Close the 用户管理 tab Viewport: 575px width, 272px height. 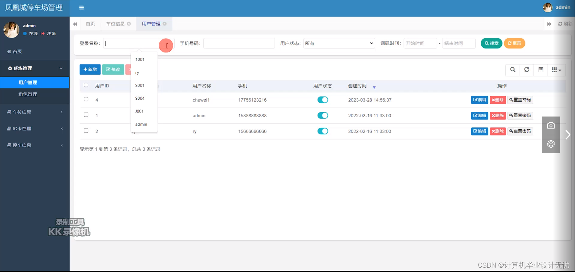[x=165, y=24]
